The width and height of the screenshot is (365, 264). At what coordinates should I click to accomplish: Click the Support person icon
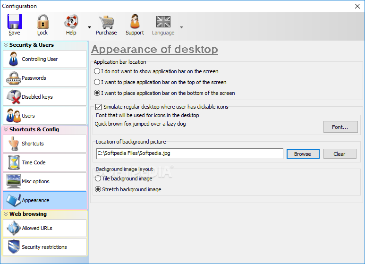click(135, 21)
